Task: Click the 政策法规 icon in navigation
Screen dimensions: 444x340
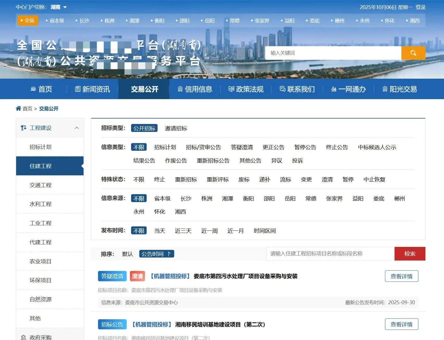Action: coord(232,89)
